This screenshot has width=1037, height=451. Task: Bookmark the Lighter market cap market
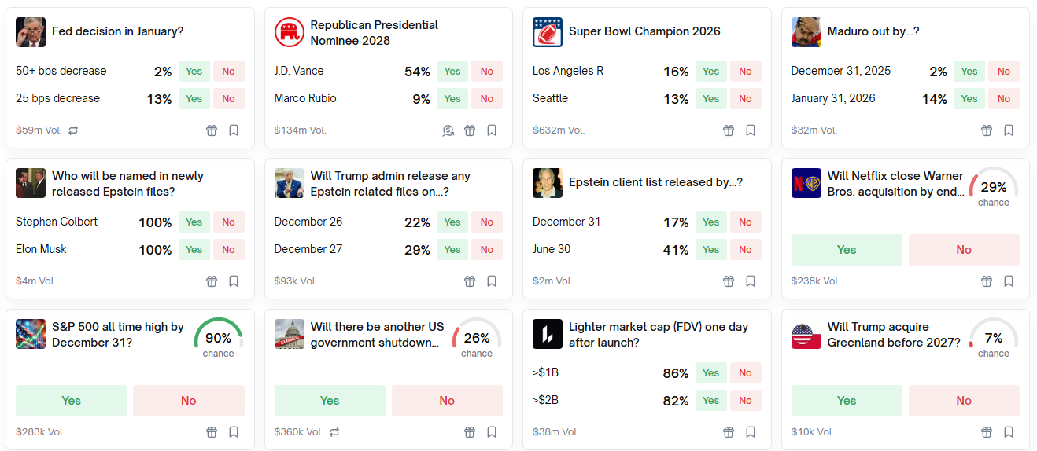751,432
